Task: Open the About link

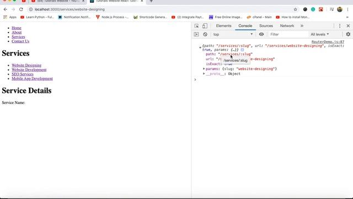Action: (17, 32)
